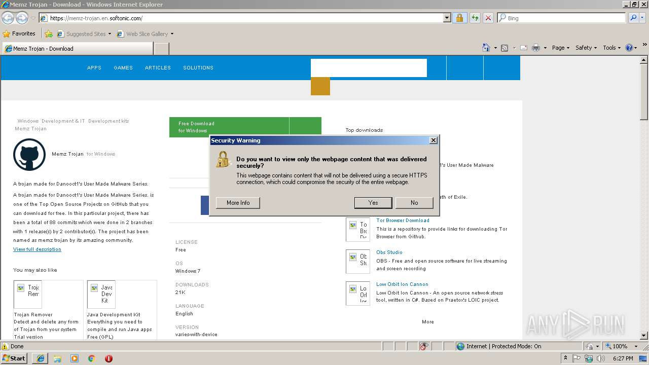Print the page using the printer icon
The width and height of the screenshot is (649, 365).
click(x=535, y=48)
